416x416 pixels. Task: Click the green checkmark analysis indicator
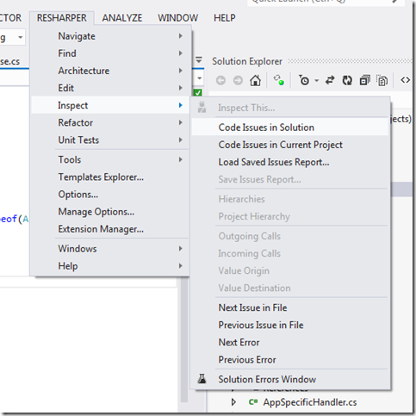click(x=198, y=93)
